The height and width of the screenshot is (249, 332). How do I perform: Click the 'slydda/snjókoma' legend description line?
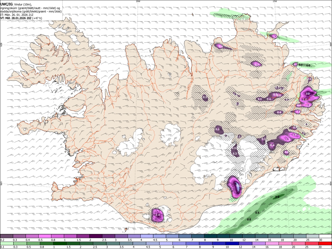pos(31,11)
